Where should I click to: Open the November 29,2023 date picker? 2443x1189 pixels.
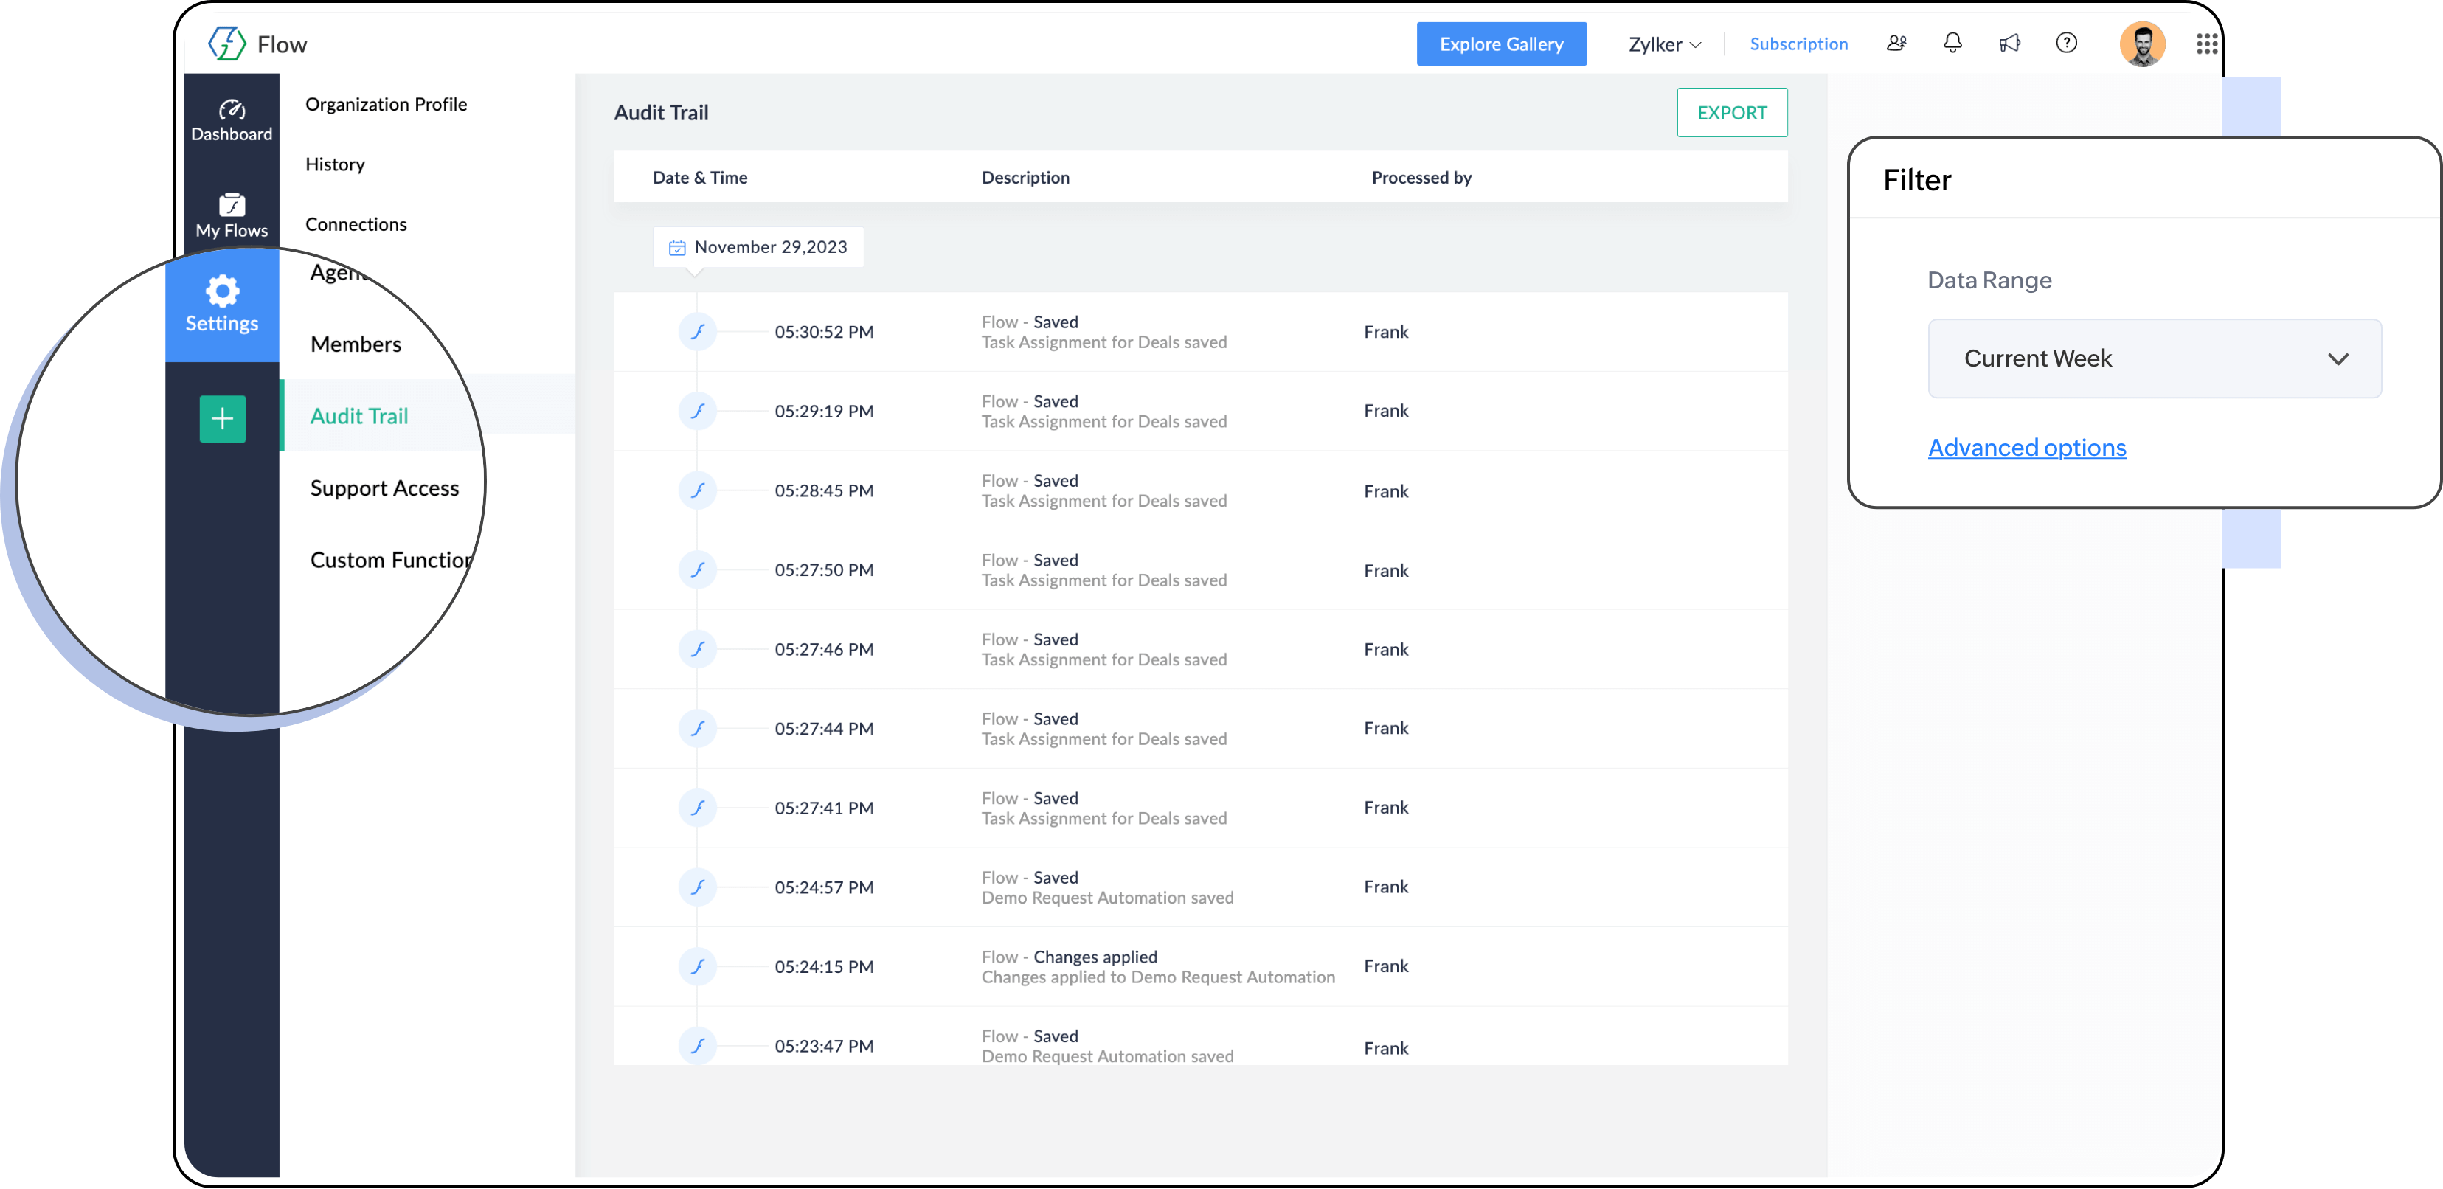(758, 248)
